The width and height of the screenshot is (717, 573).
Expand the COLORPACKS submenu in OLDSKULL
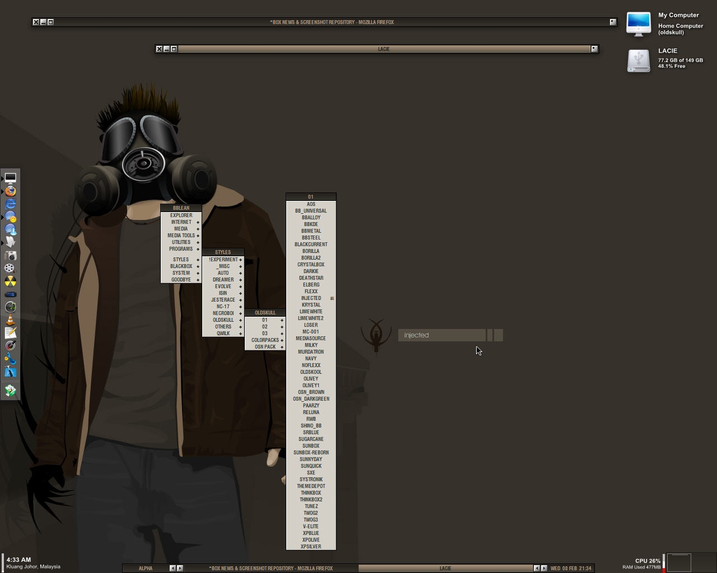tap(265, 340)
